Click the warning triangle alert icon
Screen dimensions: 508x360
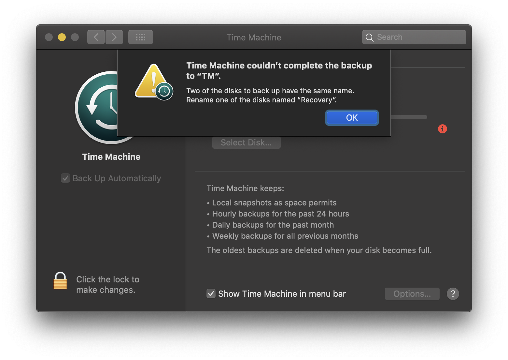coord(154,82)
